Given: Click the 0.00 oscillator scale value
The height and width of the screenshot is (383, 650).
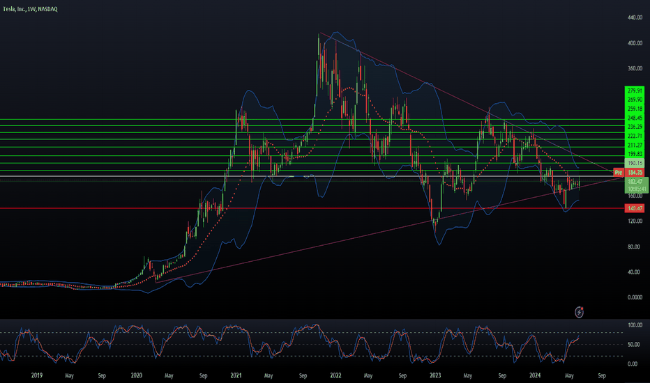Looking at the screenshot, I should 633,364.
